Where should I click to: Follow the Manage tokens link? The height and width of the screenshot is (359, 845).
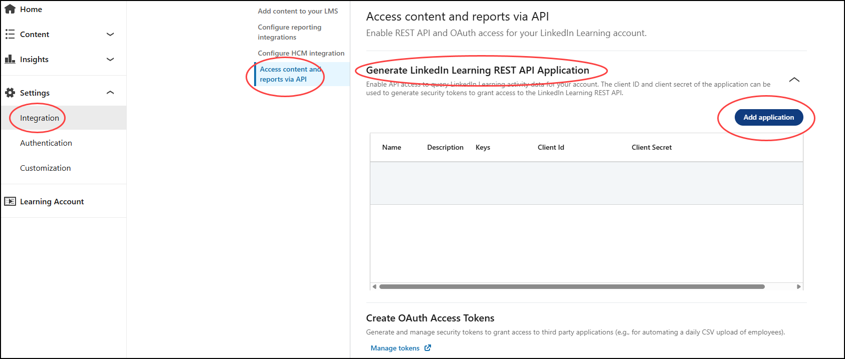(x=395, y=348)
